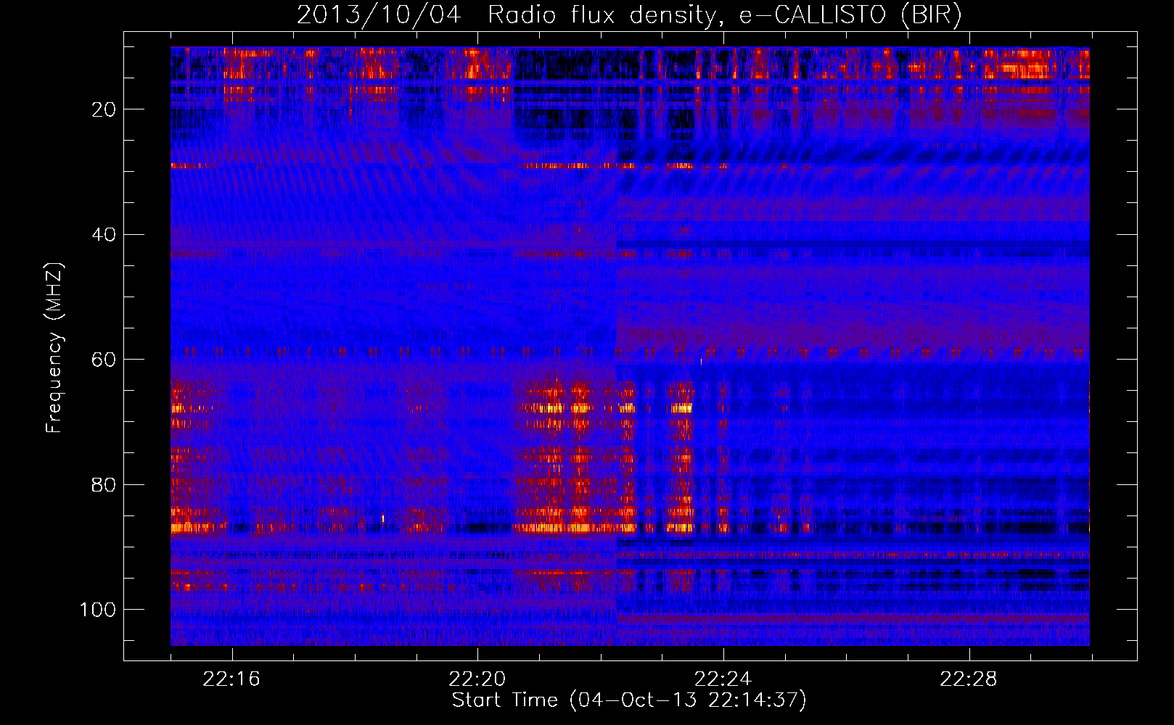Click the plot title "2013/10/04 Radio flux density, e-CALLISTO (BIR)"

[629, 15]
